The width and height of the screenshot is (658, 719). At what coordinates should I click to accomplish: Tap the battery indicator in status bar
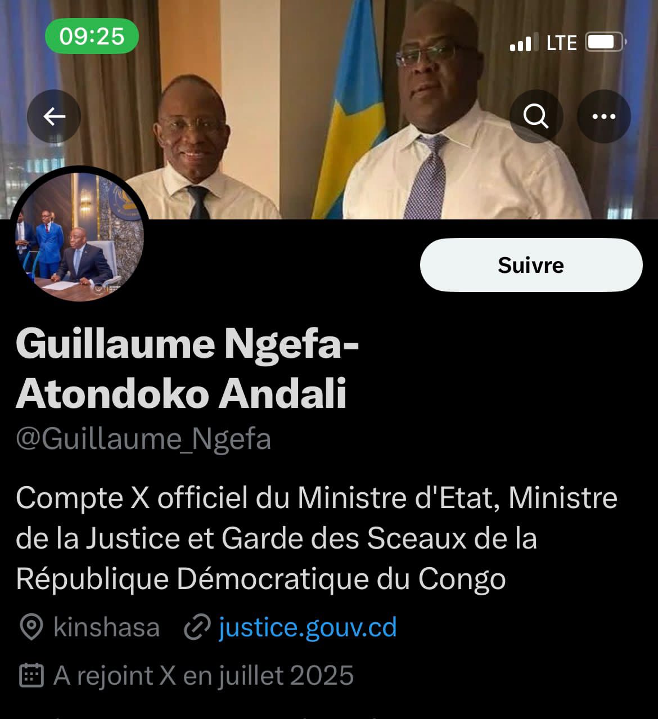pyautogui.click(x=606, y=42)
